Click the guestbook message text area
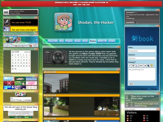Screen dimensions: 163x122 [x=142, y=74]
